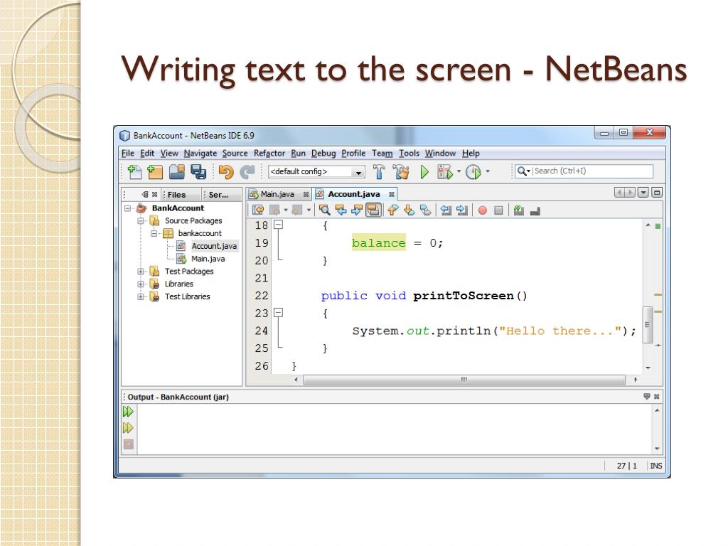Open the Tools menu

click(x=409, y=154)
